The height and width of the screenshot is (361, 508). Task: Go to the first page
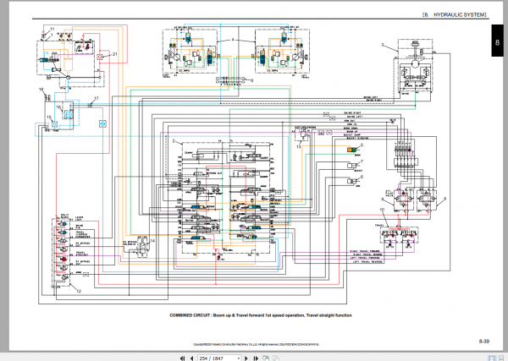183,358
